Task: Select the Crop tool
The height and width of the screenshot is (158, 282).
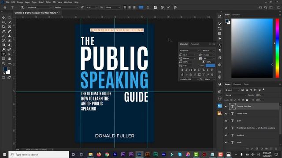Action: tap(4, 27)
